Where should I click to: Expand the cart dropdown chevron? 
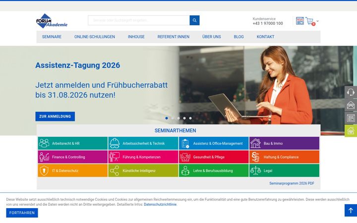pyautogui.click(x=318, y=21)
